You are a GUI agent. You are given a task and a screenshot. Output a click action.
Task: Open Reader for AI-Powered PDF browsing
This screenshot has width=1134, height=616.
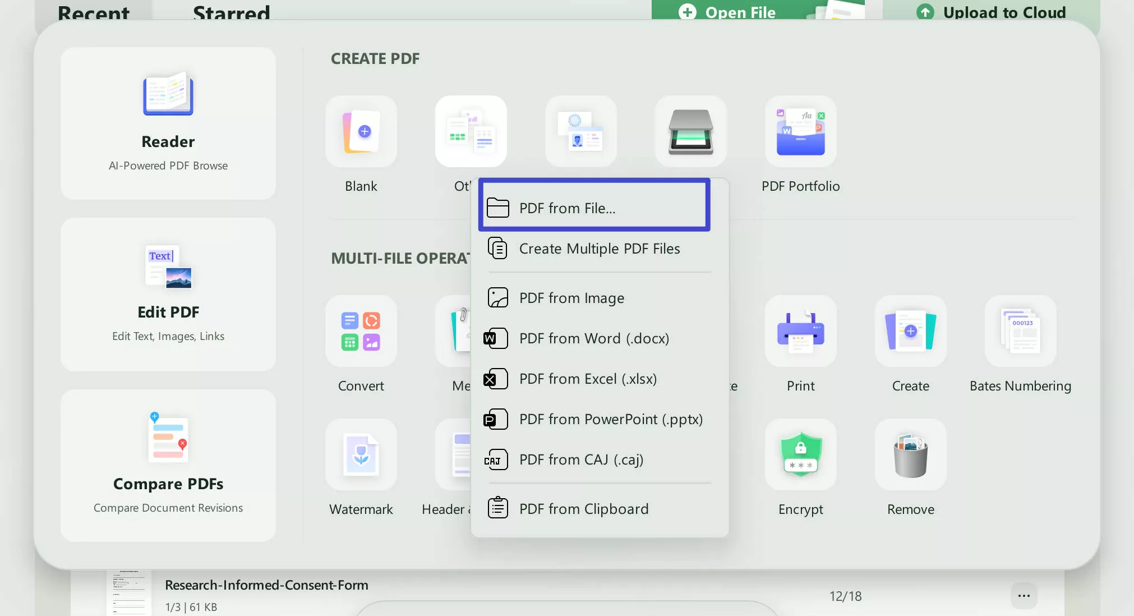click(168, 123)
